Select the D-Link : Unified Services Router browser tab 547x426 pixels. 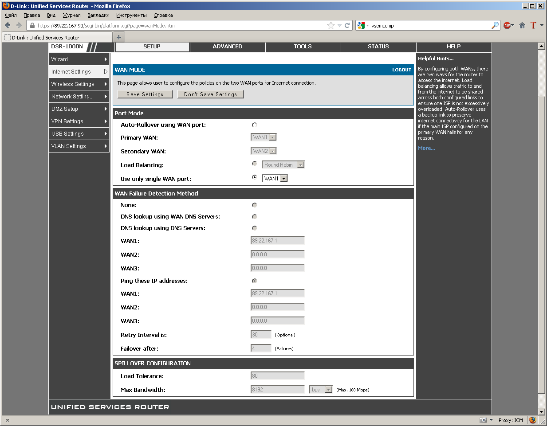click(58, 37)
